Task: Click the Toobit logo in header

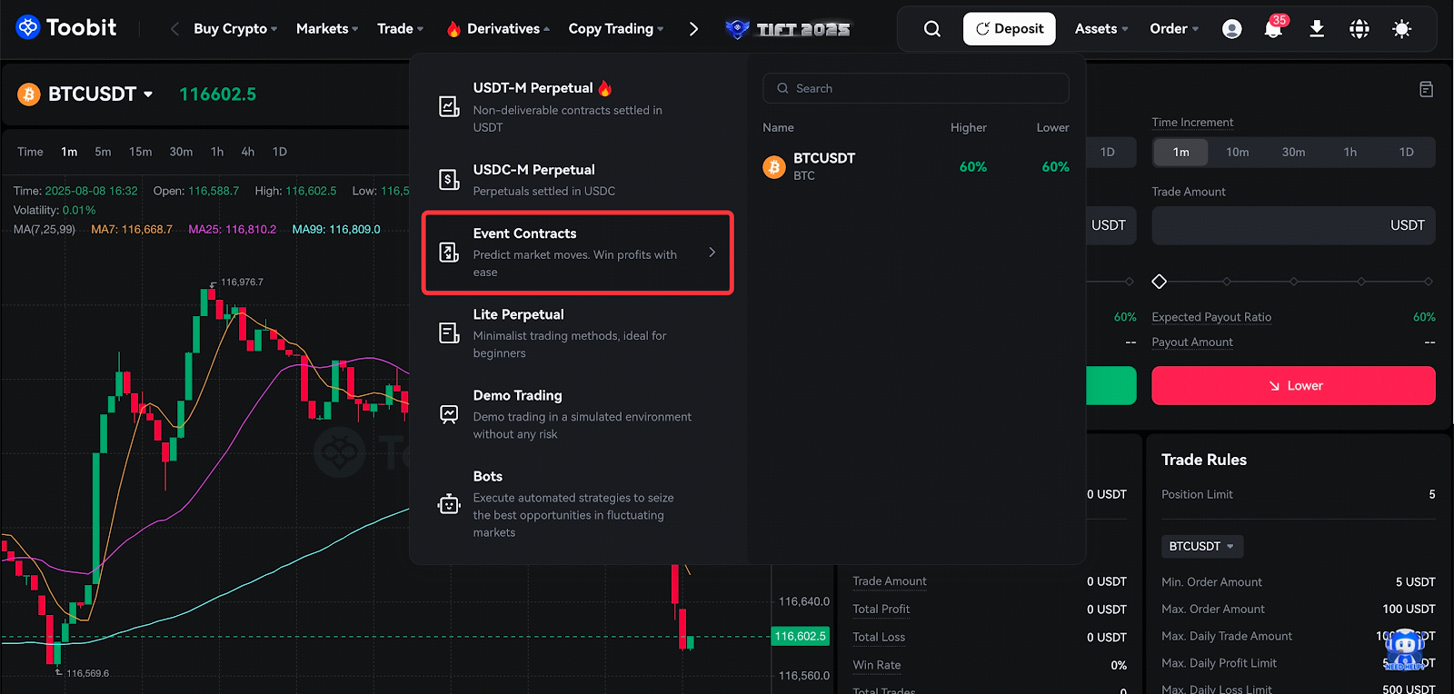Action: click(66, 28)
